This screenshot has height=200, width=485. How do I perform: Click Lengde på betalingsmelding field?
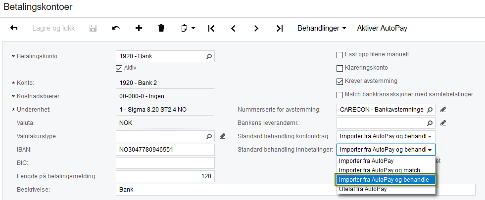click(x=165, y=176)
